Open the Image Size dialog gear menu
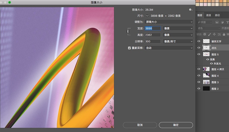This screenshot has height=132, width=229. pyautogui.click(x=190, y=10)
